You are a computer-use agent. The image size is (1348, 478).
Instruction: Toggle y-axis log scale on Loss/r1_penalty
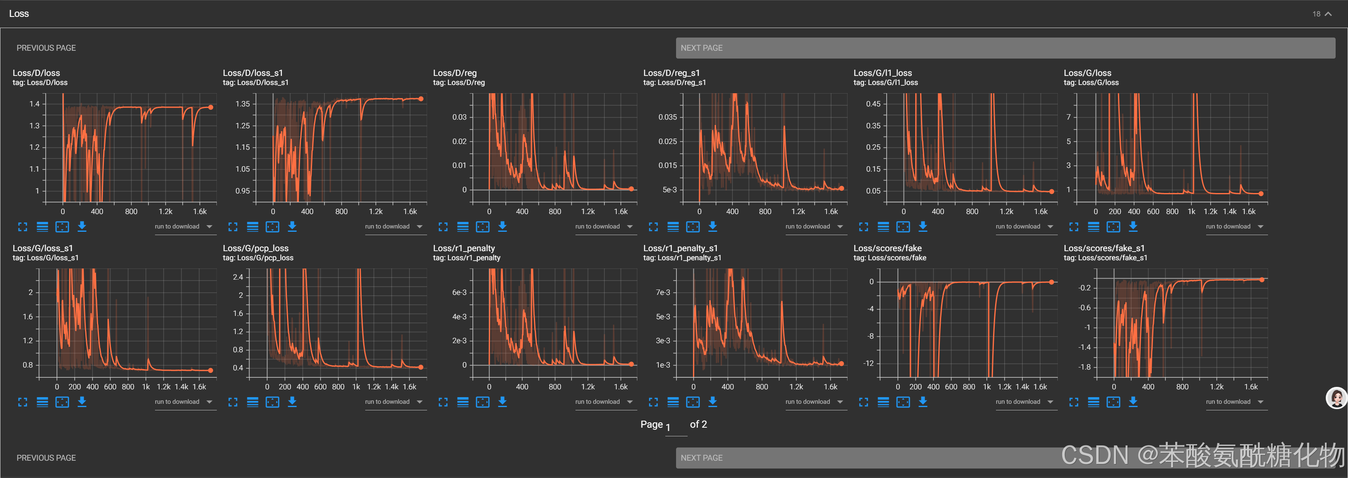[x=463, y=402]
